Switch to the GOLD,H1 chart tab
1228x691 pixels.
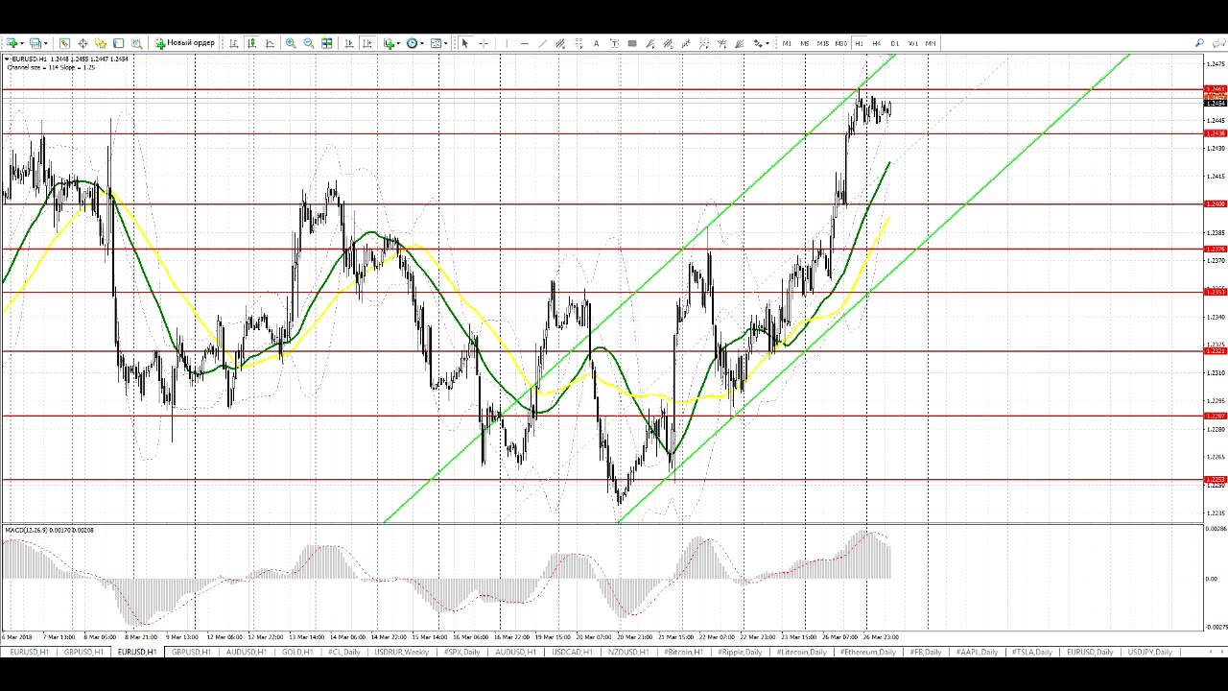pyautogui.click(x=296, y=652)
